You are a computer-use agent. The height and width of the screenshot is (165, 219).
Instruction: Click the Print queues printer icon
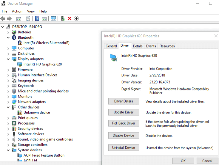point(14,118)
